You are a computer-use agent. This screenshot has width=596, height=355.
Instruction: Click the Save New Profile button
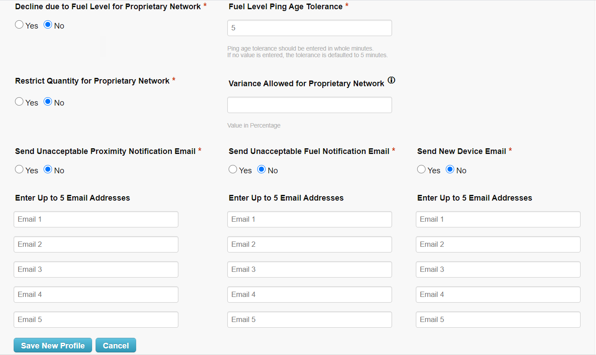(52, 345)
